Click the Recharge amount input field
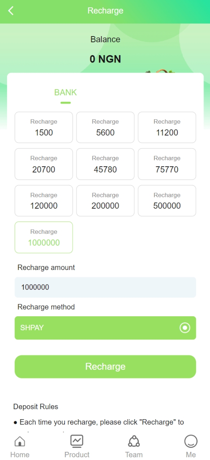Viewport: 210px width, 460px height. tap(105, 287)
